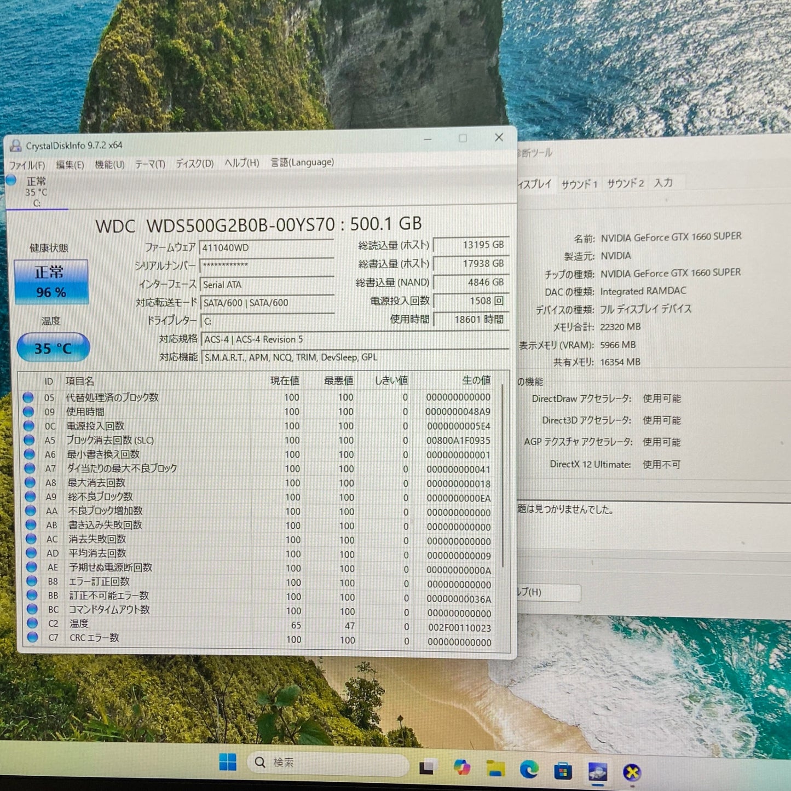The height and width of the screenshot is (791, 791).
Task: Click status icon for 使用時間 row
Action: pyautogui.click(x=28, y=412)
